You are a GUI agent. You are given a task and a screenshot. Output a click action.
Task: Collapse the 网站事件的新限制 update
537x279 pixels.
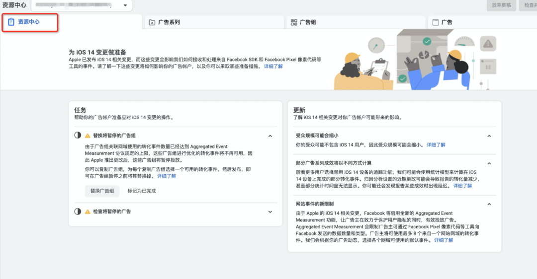coord(489,205)
